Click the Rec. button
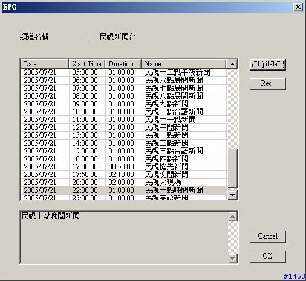Viewport: 306px width, 281px height. click(x=268, y=83)
